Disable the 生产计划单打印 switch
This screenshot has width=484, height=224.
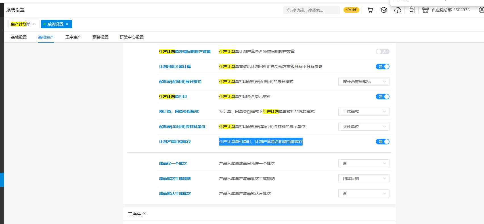tap(382, 97)
